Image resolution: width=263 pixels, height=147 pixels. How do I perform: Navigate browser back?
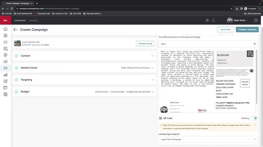[x=3, y=9]
